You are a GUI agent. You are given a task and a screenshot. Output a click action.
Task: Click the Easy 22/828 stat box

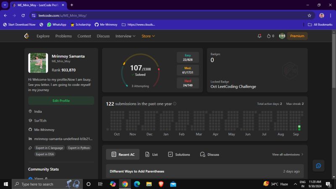click(x=188, y=57)
